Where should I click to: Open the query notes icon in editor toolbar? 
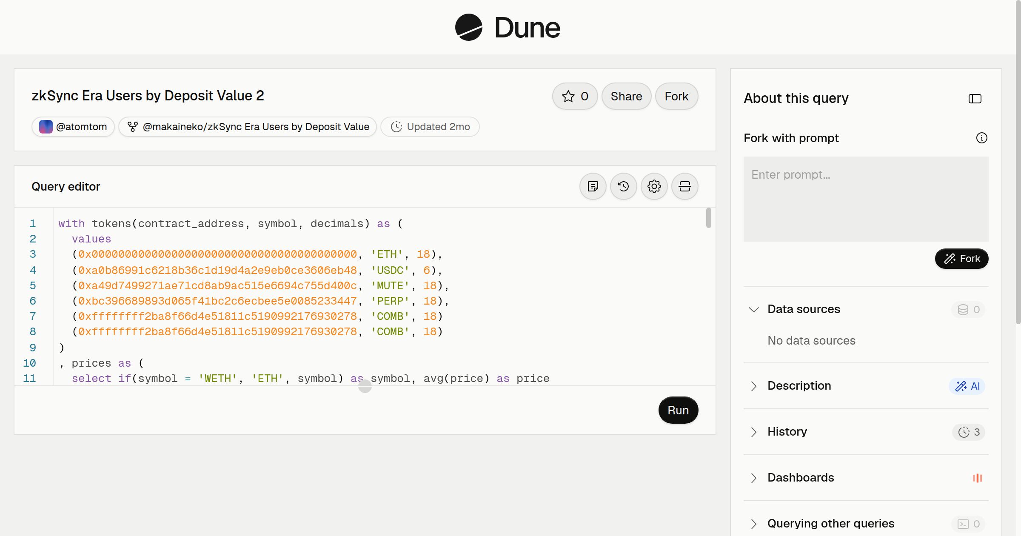593,186
